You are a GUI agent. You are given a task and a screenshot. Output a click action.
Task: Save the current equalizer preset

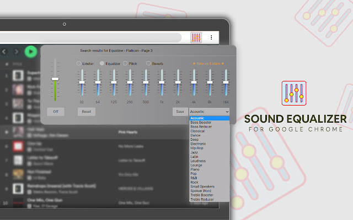coord(180,111)
